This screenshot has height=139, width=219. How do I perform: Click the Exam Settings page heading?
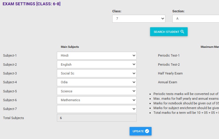[31, 4]
